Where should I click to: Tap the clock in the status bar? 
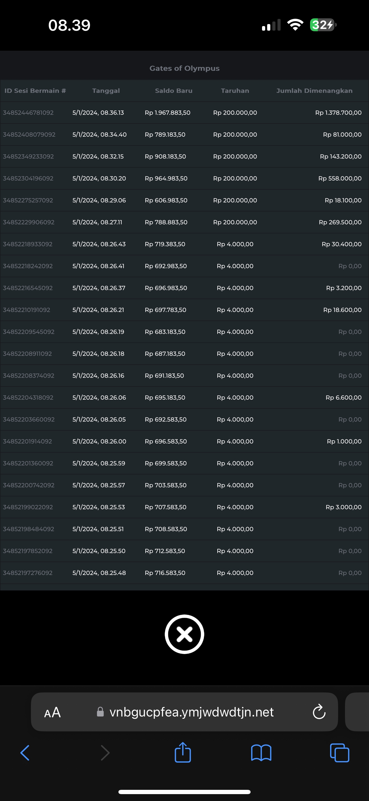click(x=69, y=25)
